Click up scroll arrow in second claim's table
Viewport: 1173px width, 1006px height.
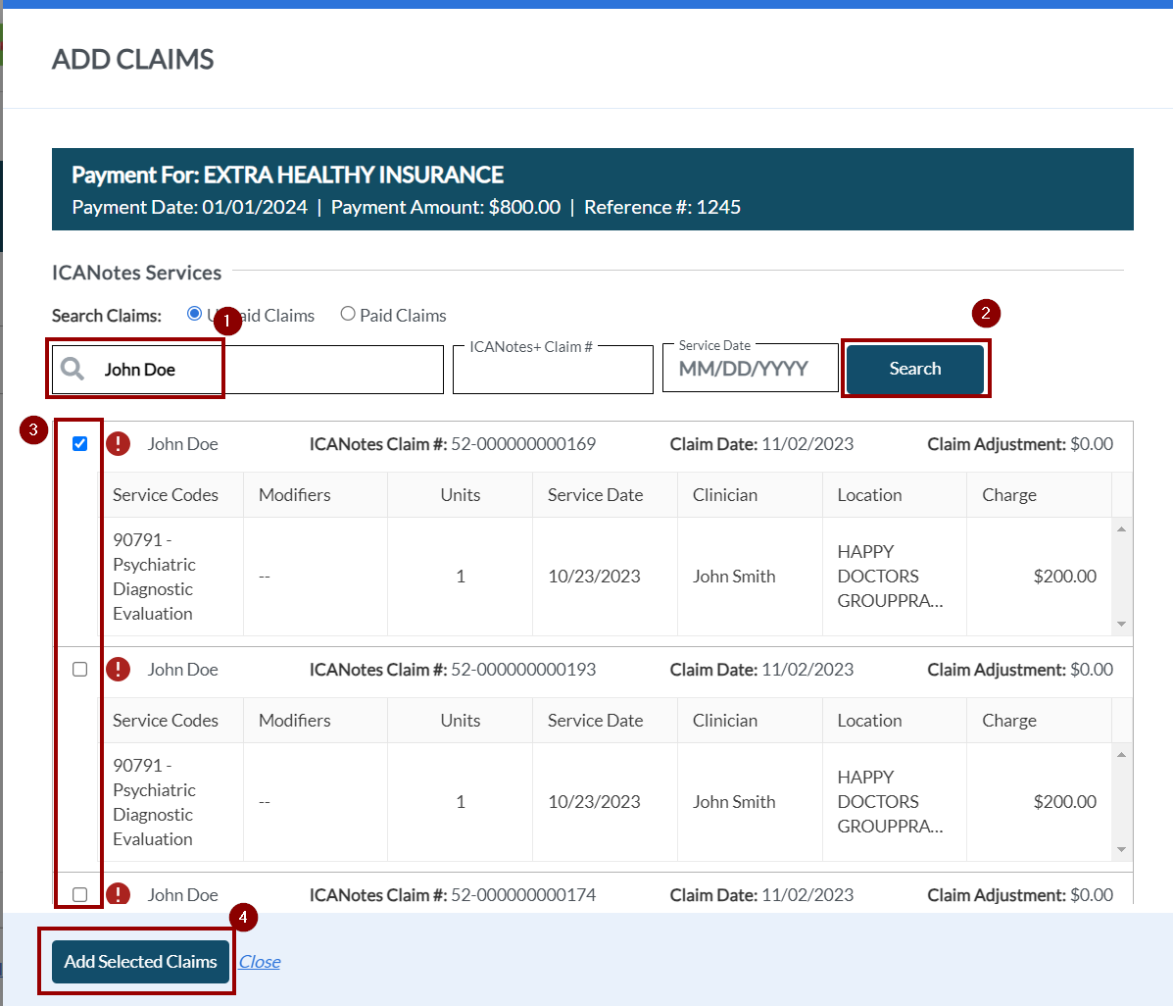click(1122, 754)
